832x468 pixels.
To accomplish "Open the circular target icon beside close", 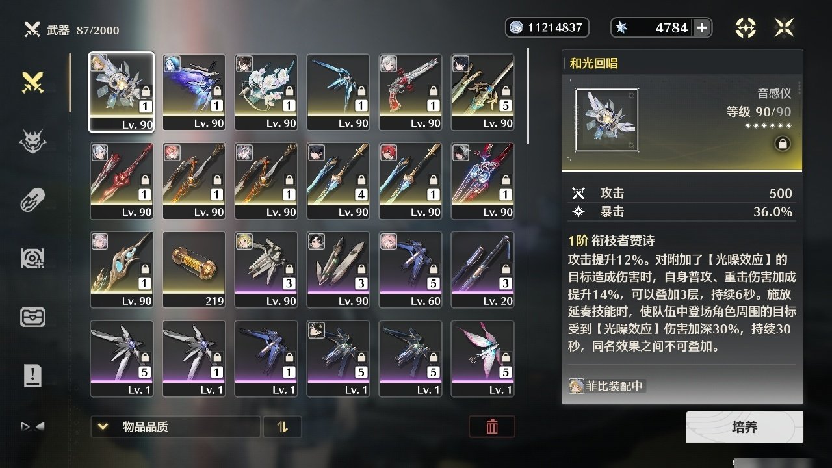I will (746, 27).
